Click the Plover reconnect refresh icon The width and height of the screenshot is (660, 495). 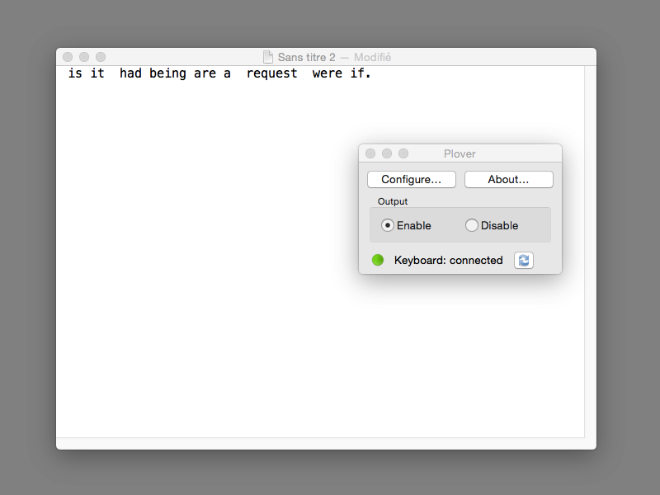[524, 260]
